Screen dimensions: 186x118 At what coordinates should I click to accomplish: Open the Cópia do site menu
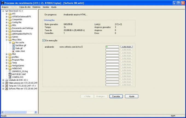(25, 7)
